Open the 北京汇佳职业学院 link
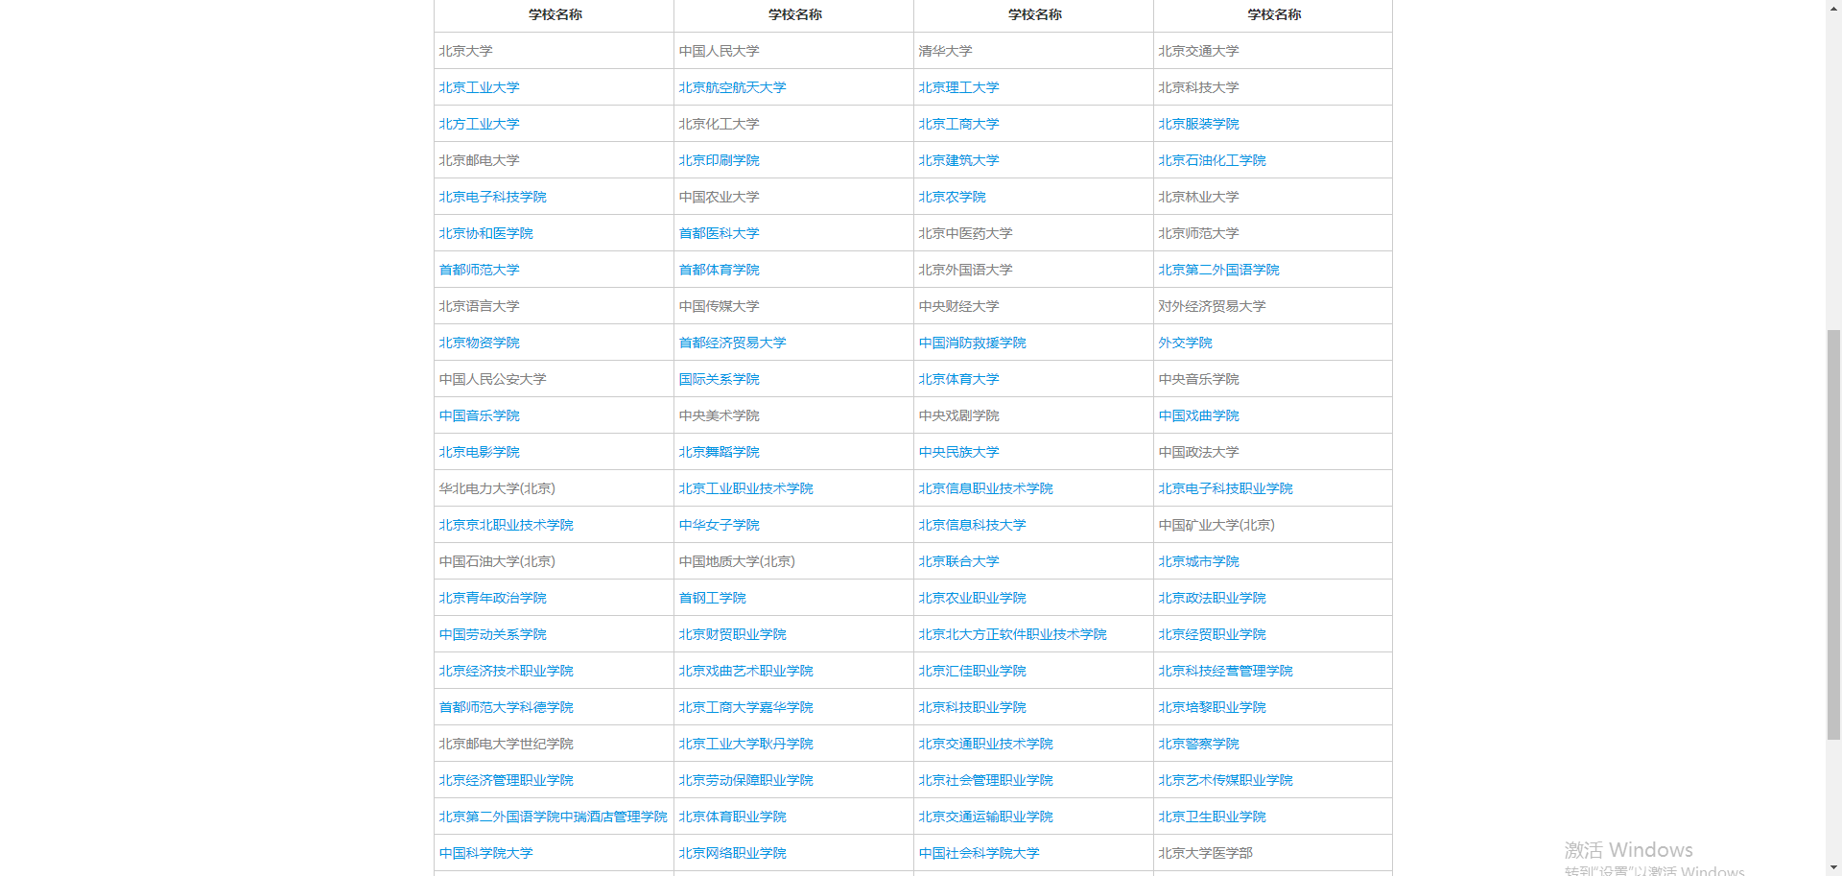Image resolution: width=1842 pixels, height=876 pixels. tap(972, 671)
